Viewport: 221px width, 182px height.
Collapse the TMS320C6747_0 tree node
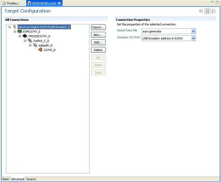(x=20, y=36)
